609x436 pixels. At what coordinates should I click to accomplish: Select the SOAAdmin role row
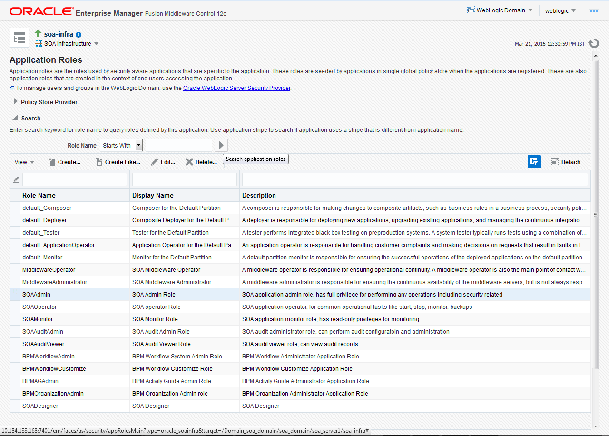click(x=300, y=295)
